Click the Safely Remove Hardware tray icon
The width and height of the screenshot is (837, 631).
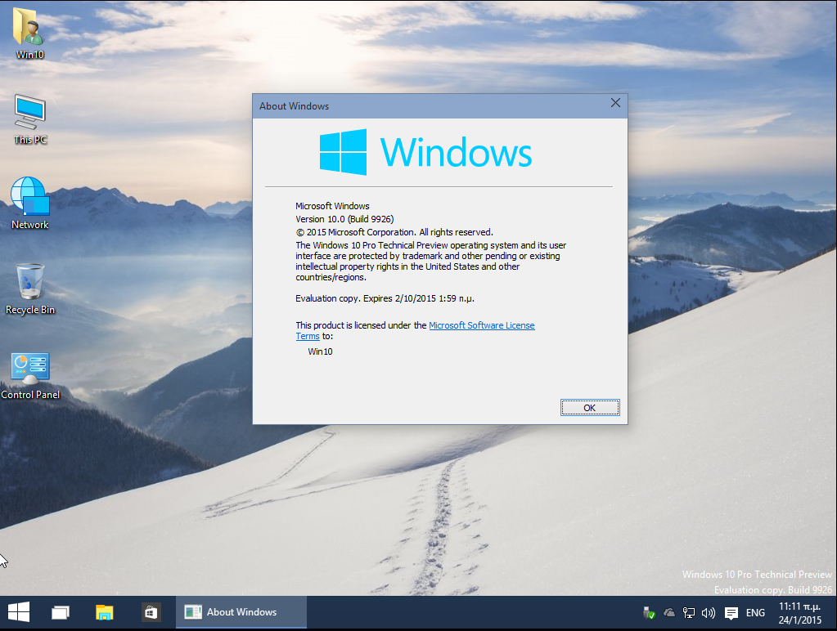[x=649, y=613]
